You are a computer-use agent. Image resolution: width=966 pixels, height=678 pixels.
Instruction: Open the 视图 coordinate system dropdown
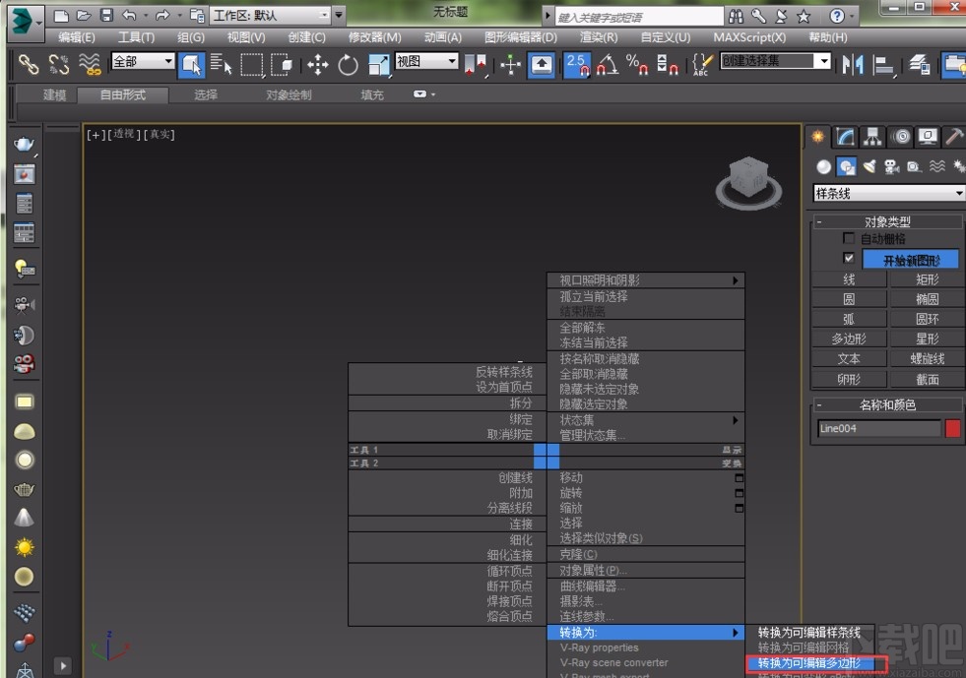[x=425, y=62]
